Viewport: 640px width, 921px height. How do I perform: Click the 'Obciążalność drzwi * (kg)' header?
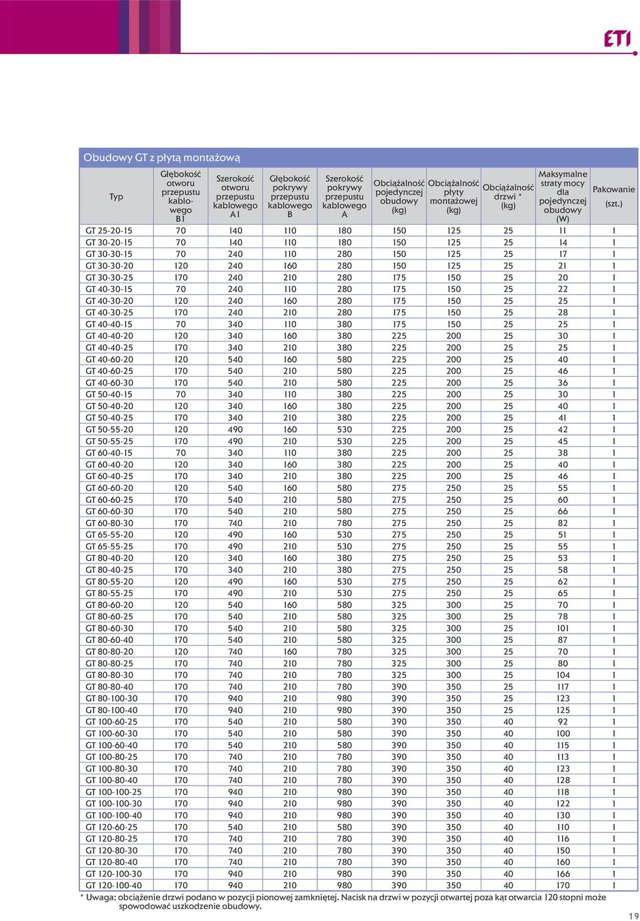[x=508, y=197]
